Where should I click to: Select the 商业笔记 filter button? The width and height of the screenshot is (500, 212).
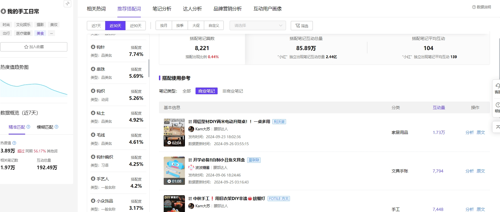point(206,91)
